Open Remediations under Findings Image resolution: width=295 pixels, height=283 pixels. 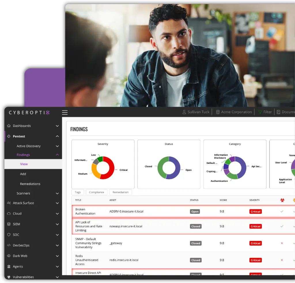(x=30, y=184)
